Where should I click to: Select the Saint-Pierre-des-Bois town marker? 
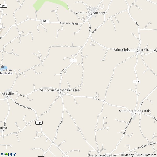point(135,113)
